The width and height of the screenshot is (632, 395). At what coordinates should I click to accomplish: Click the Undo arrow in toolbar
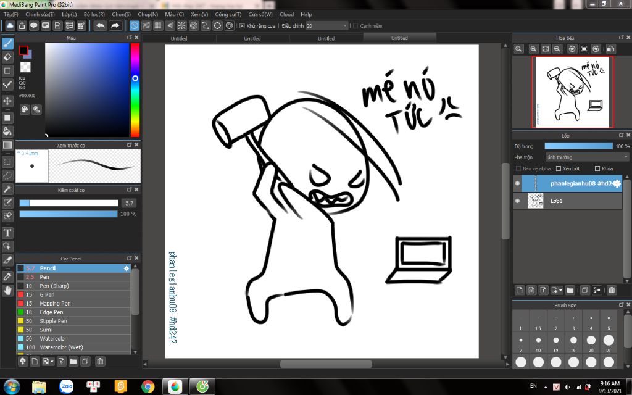point(101,26)
